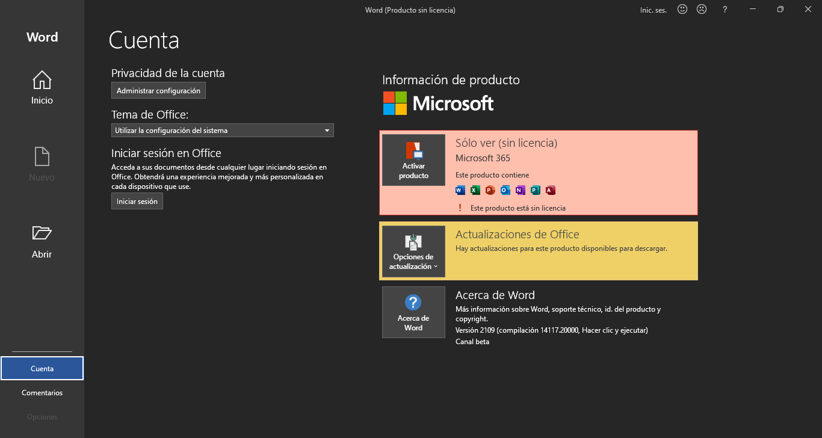This screenshot has width=822, height=438.
Task: Click the Excel app icon in product list
Action: (475, 191)
